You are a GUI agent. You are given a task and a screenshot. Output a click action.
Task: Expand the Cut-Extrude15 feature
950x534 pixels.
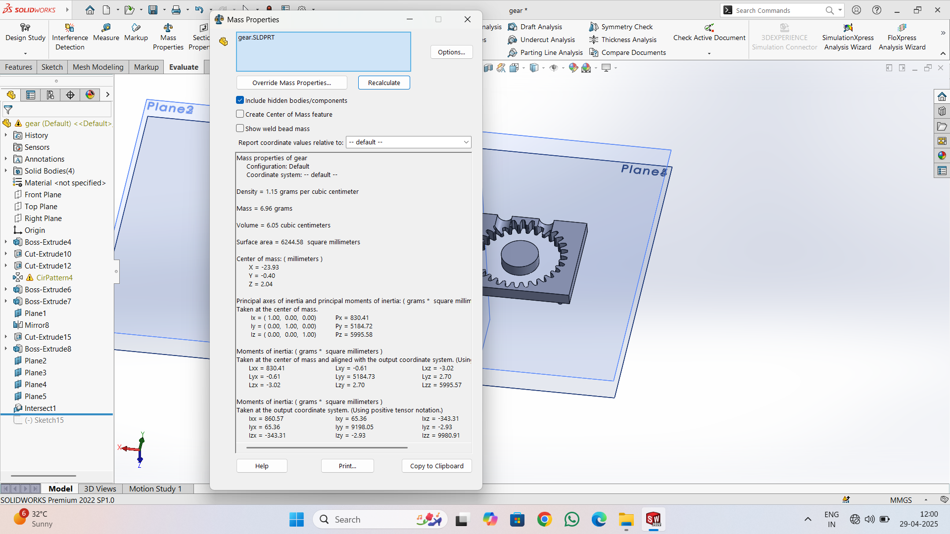pos(6,337)
